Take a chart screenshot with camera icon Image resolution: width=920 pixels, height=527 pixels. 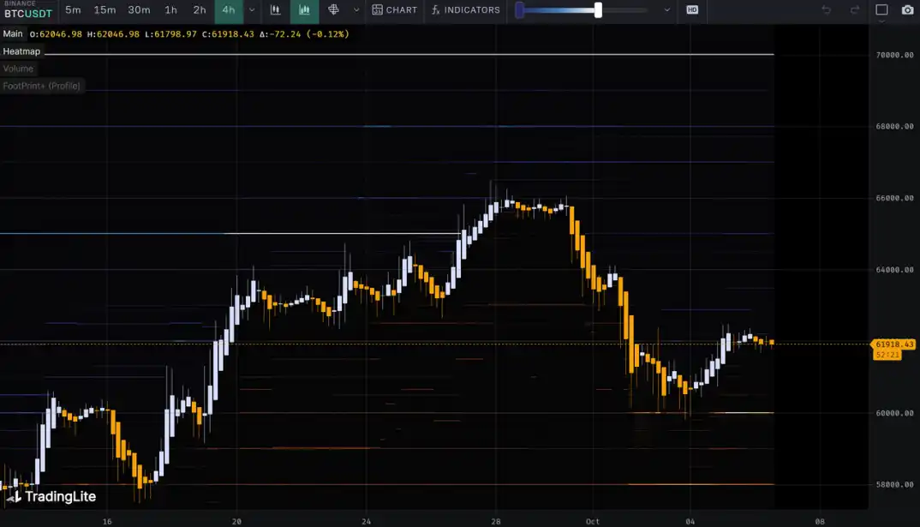click(x=907, y=10)
